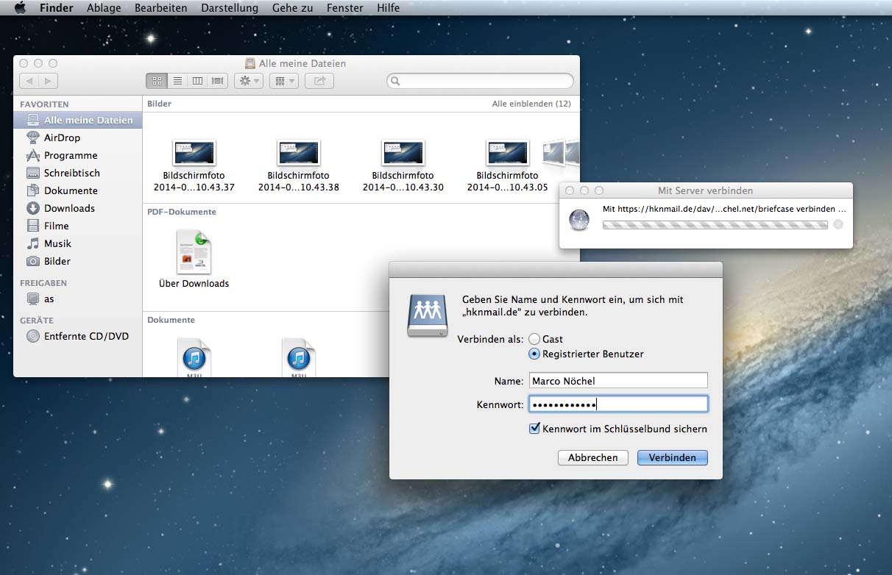Click the Abbrechen button

(592, 457)
